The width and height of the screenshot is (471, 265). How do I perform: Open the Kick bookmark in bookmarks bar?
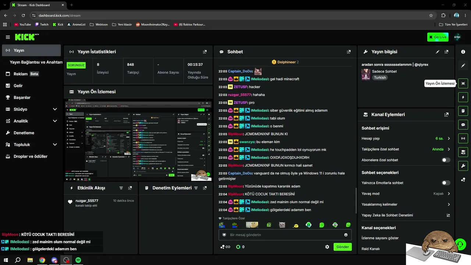click(x=58, y=25)
